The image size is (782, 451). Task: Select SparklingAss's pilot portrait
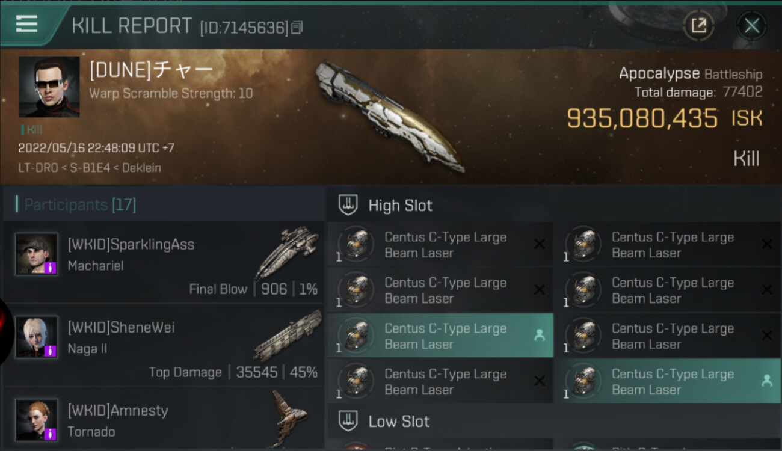coord(37,254)
